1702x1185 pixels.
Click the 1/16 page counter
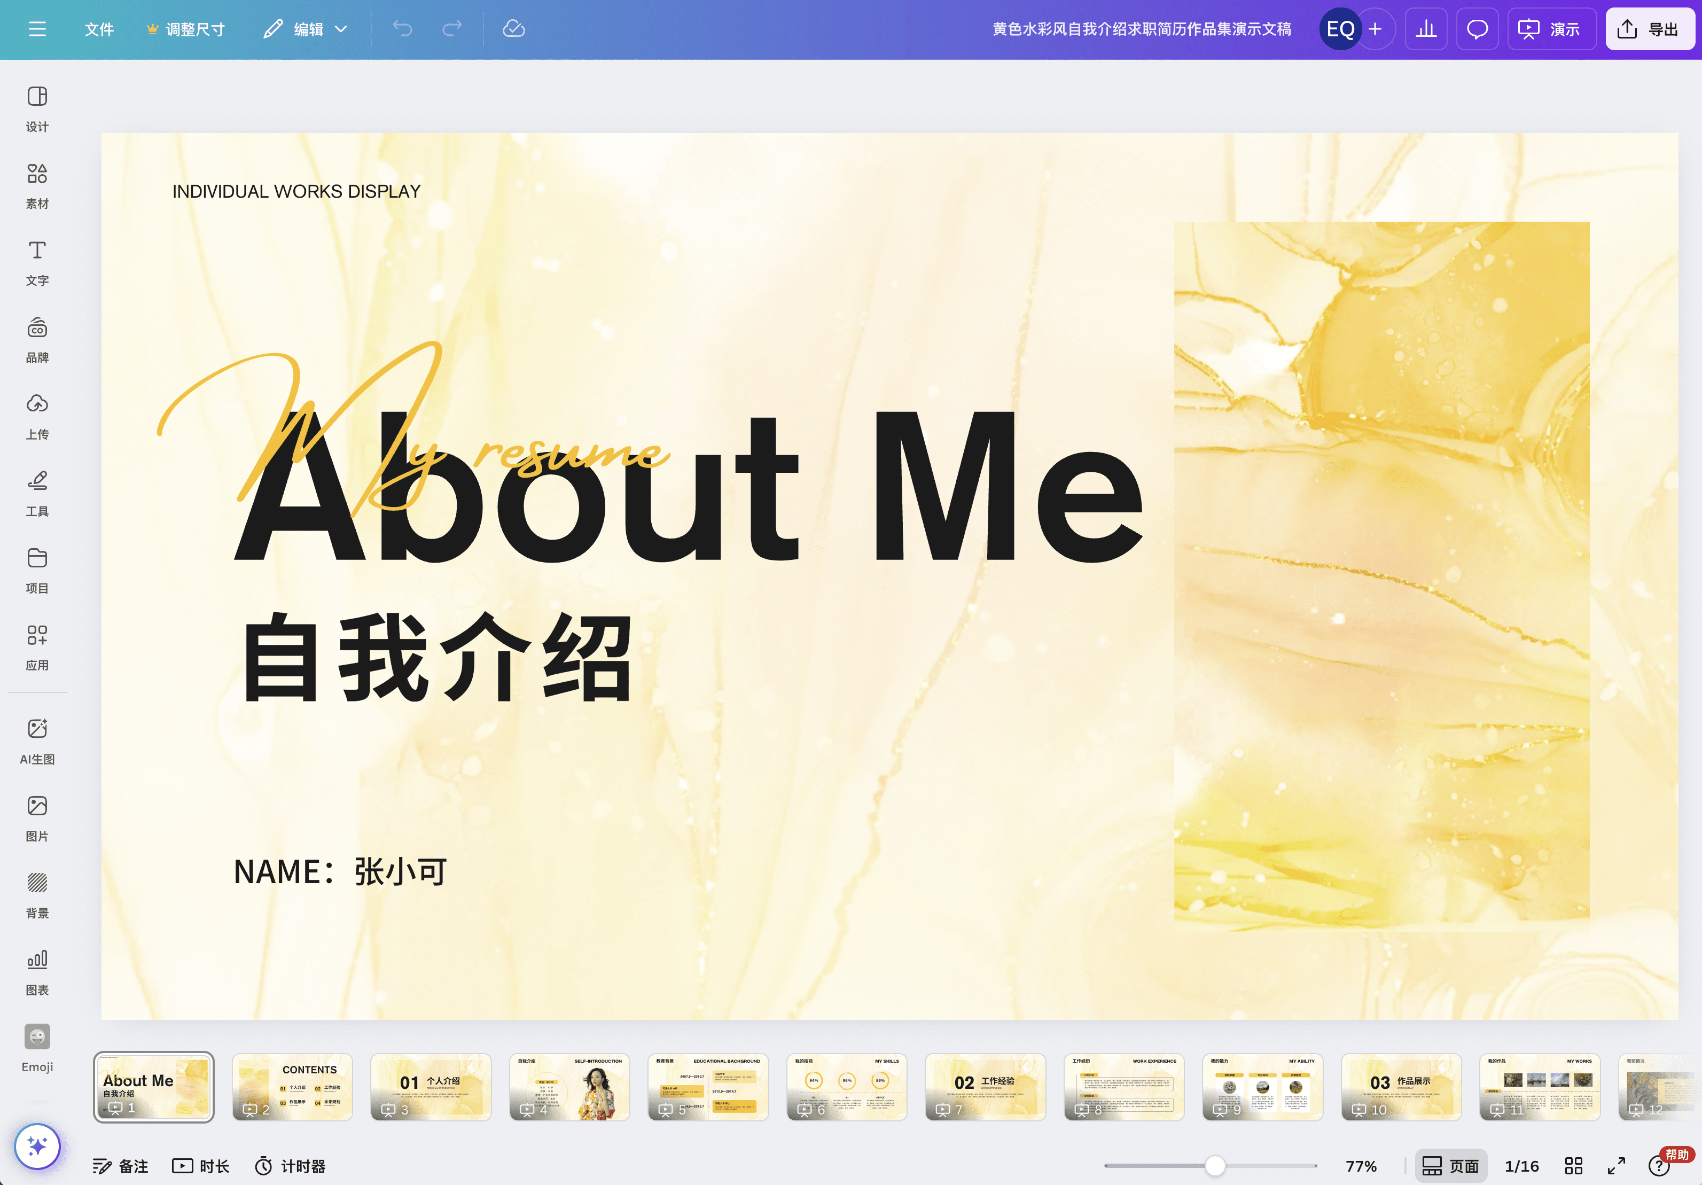[x=1521, y=1166]
